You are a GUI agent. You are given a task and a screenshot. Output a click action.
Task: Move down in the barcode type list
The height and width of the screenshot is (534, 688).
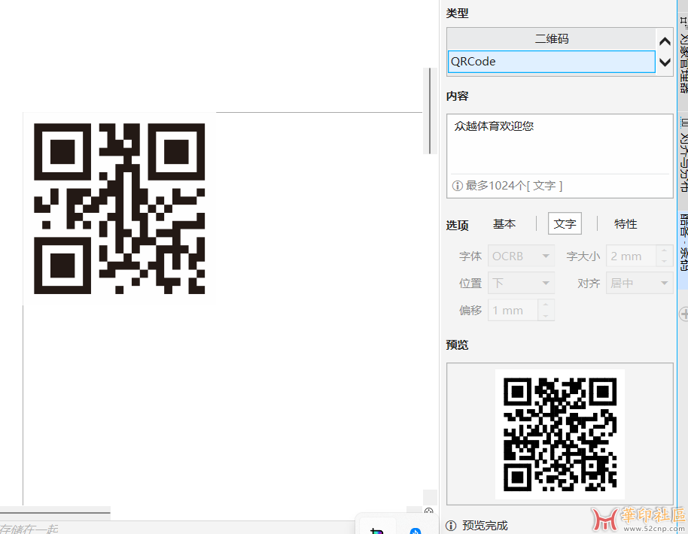pyautogui.click(x=665, y=62)
